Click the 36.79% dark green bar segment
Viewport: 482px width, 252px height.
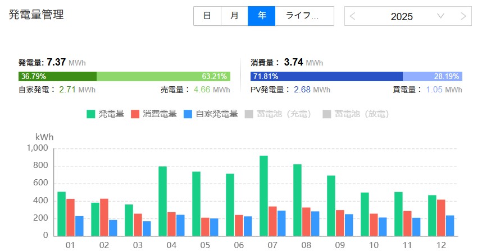coord(57,76)
